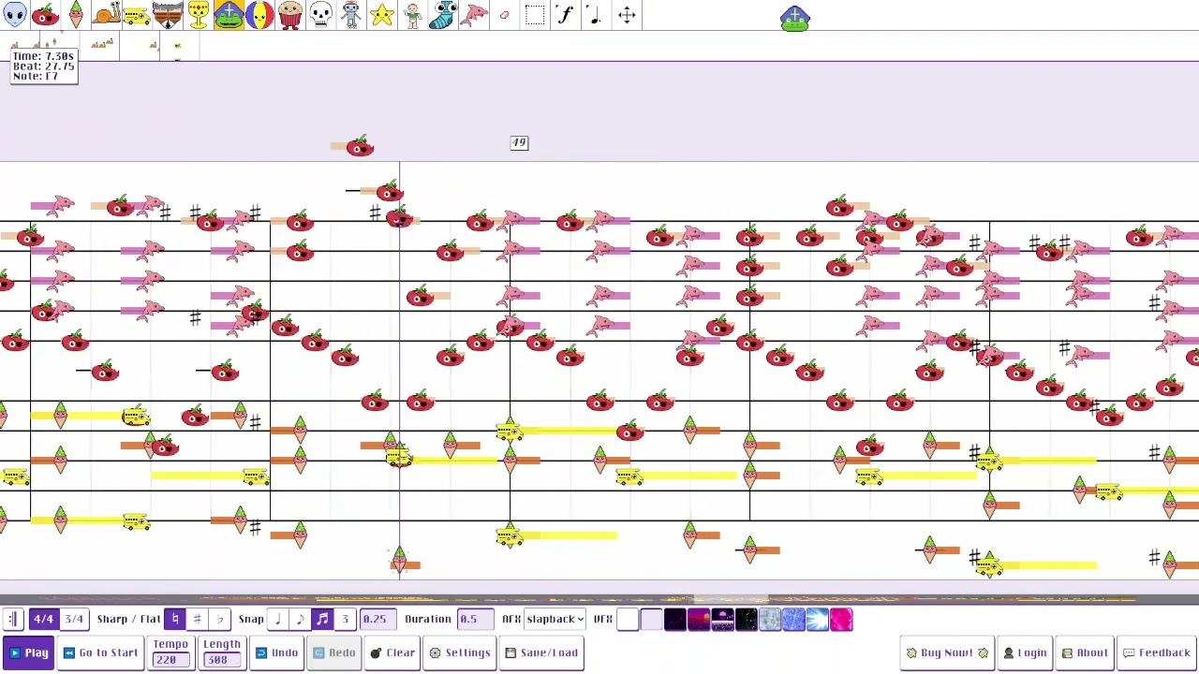Select the frog pope instrument
The height and width of the screenshot is (674, 1199).
(229, 15)
